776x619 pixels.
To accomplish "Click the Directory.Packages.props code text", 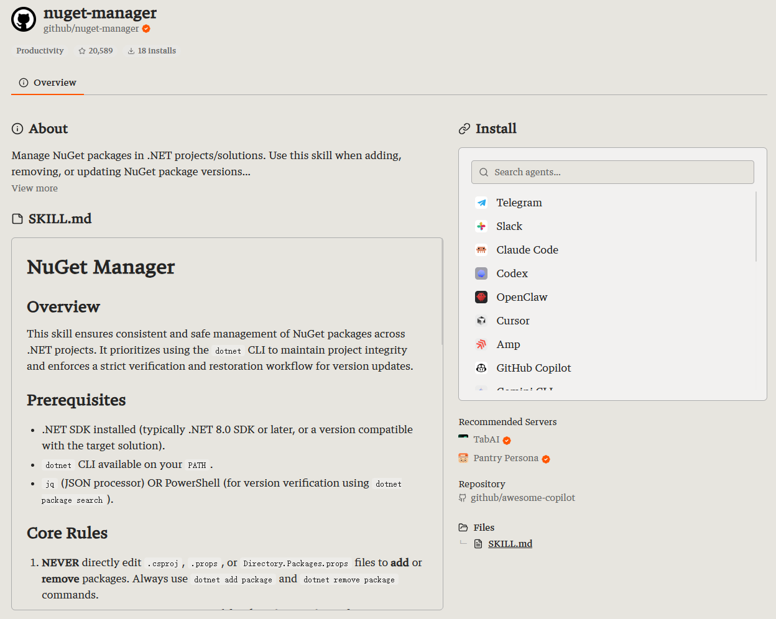I will 295,564.
